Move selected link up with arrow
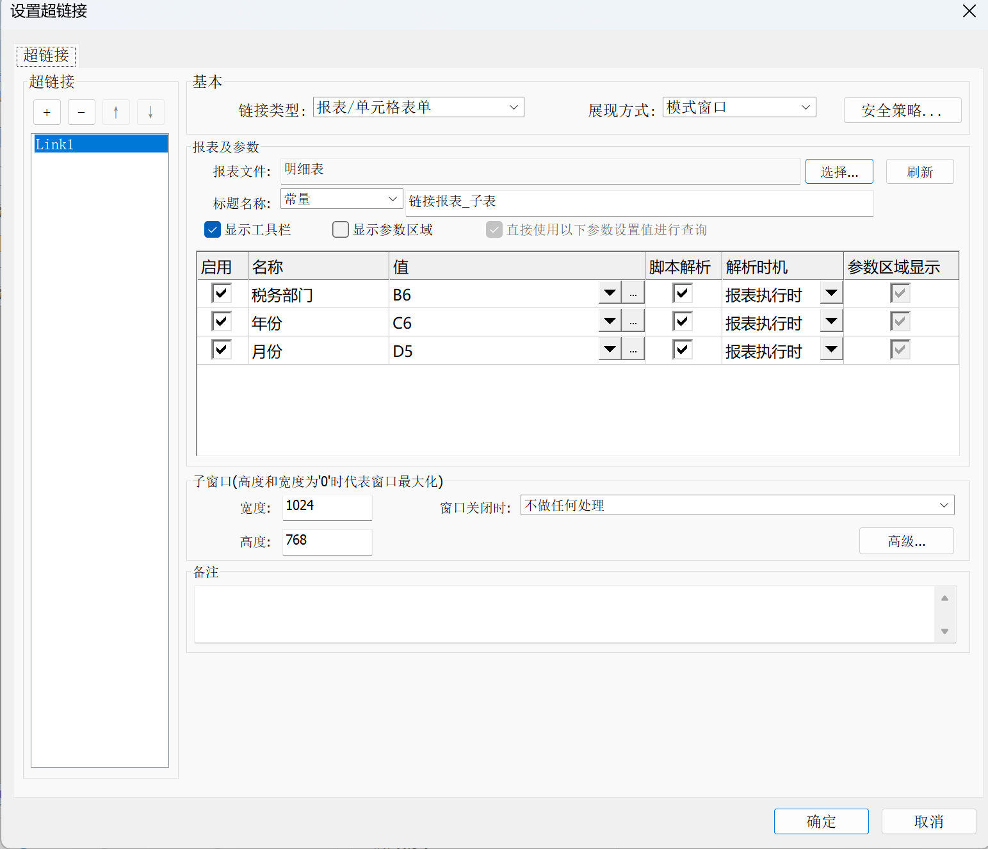Image resolution: width=988 pixels, height=849 pixels. click(x=116, y=113)
